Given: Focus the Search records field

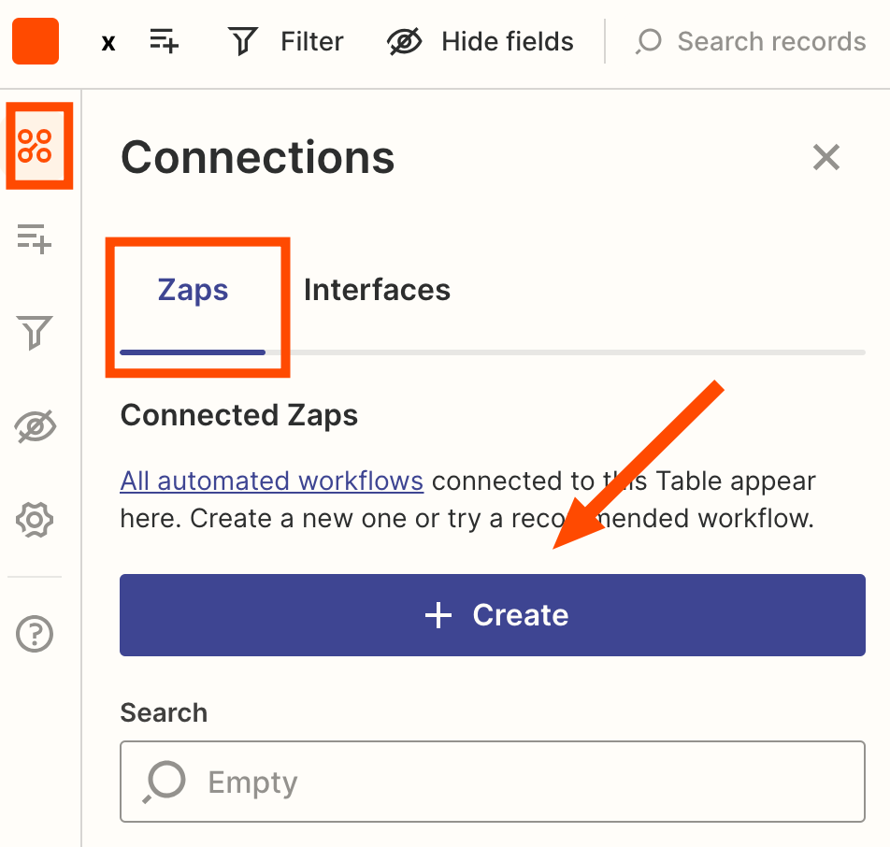Looking at the screenshot, I should coord(751,41).
